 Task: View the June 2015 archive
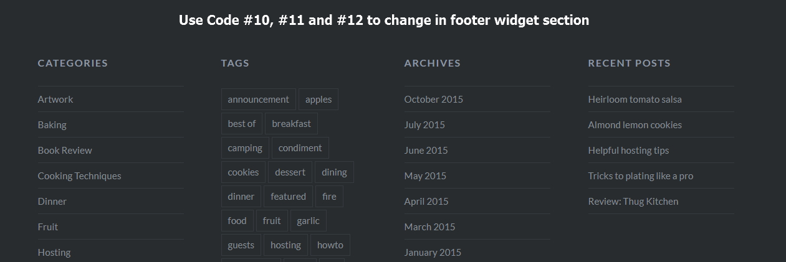[426, 150]
